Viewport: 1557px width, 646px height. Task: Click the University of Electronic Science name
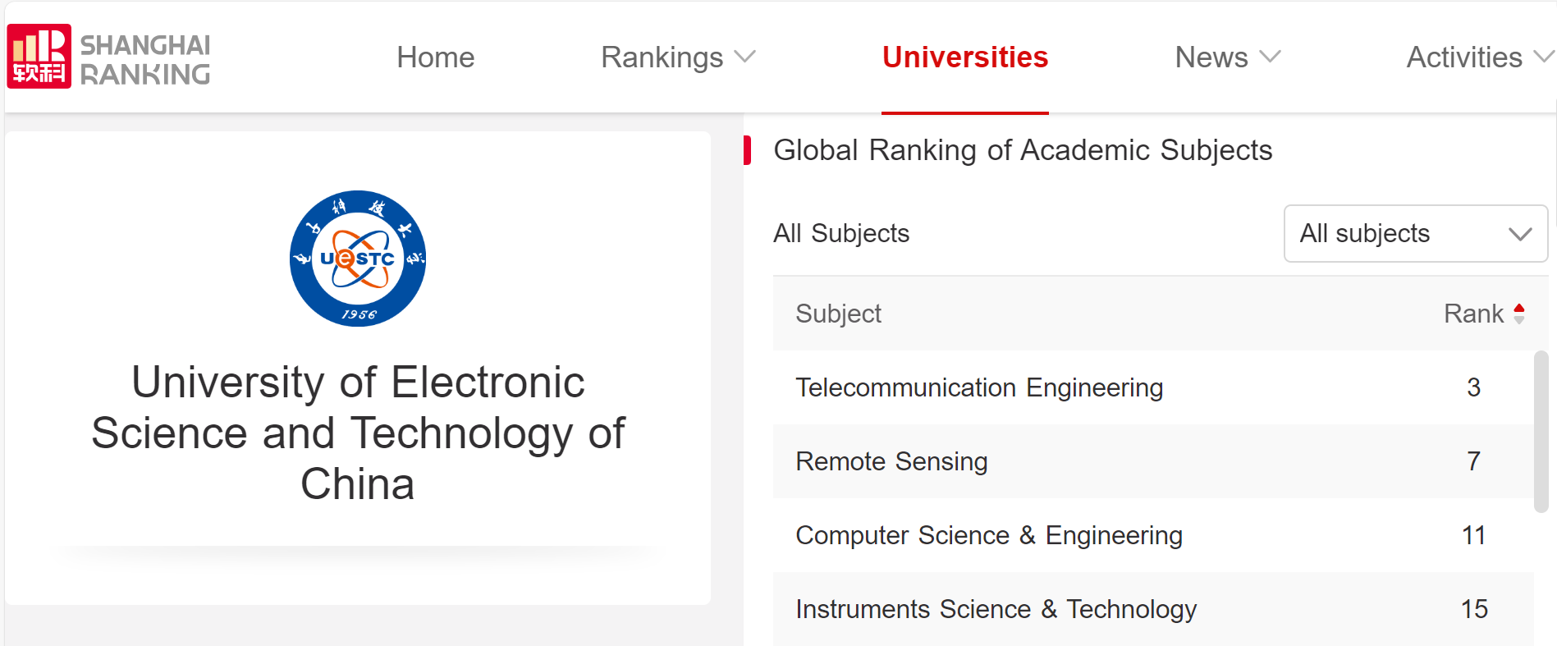358,433
